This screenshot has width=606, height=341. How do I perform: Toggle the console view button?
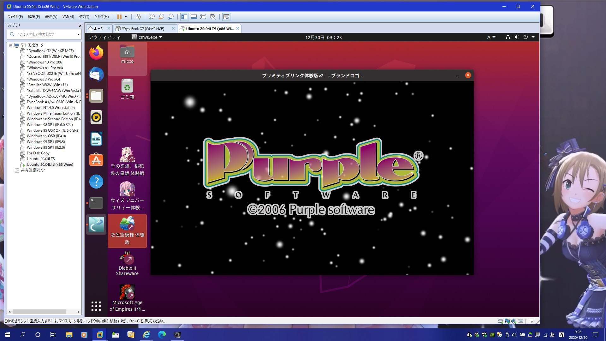(x=226, y=17)
